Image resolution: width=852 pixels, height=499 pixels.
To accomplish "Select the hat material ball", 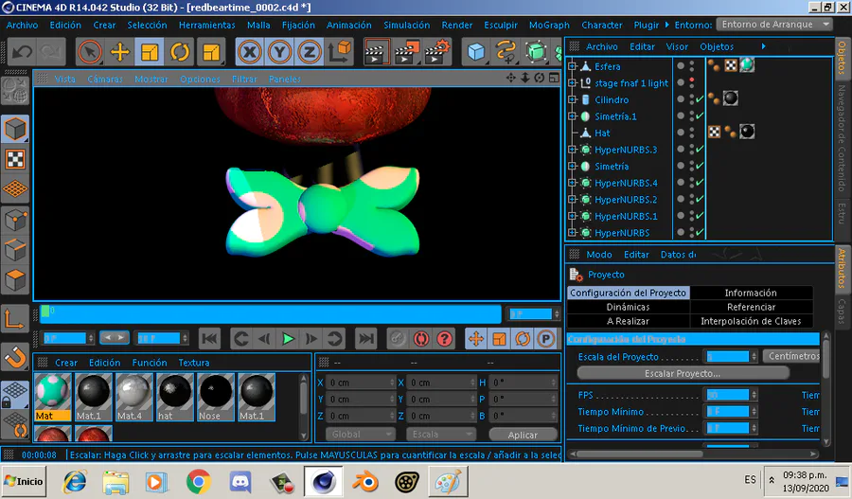I will 175,396.
